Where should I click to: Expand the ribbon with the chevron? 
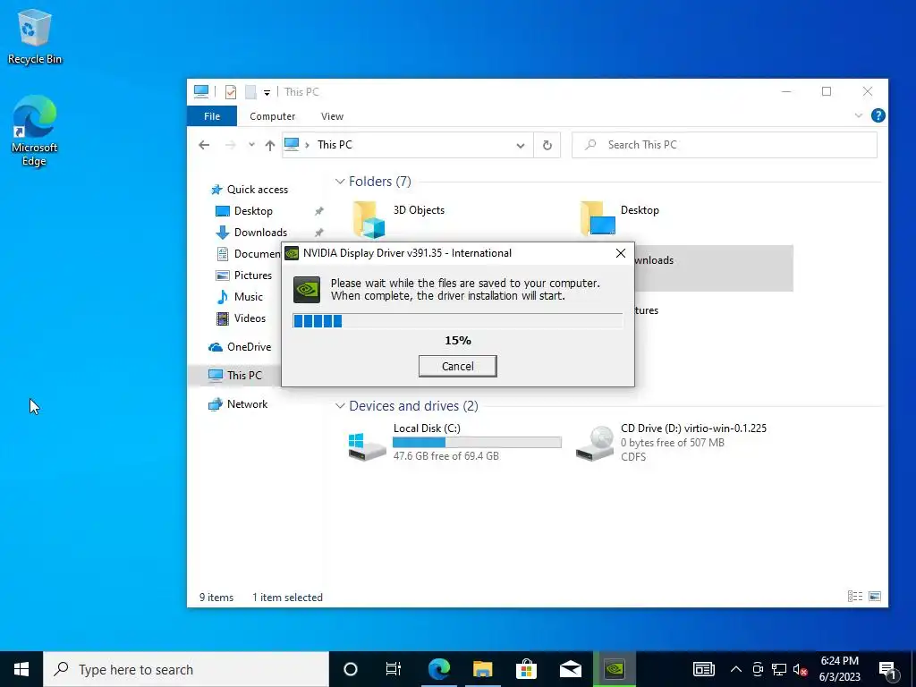(858, 115)
